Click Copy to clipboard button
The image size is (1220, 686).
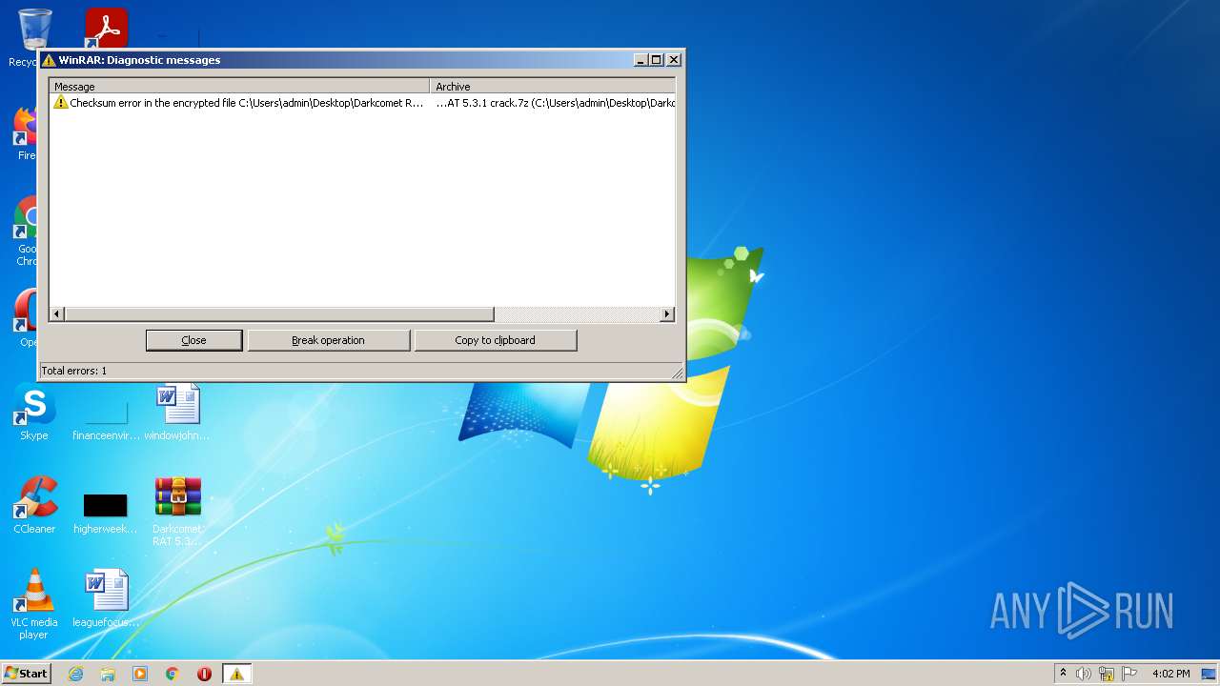click(x=495, y=340)
